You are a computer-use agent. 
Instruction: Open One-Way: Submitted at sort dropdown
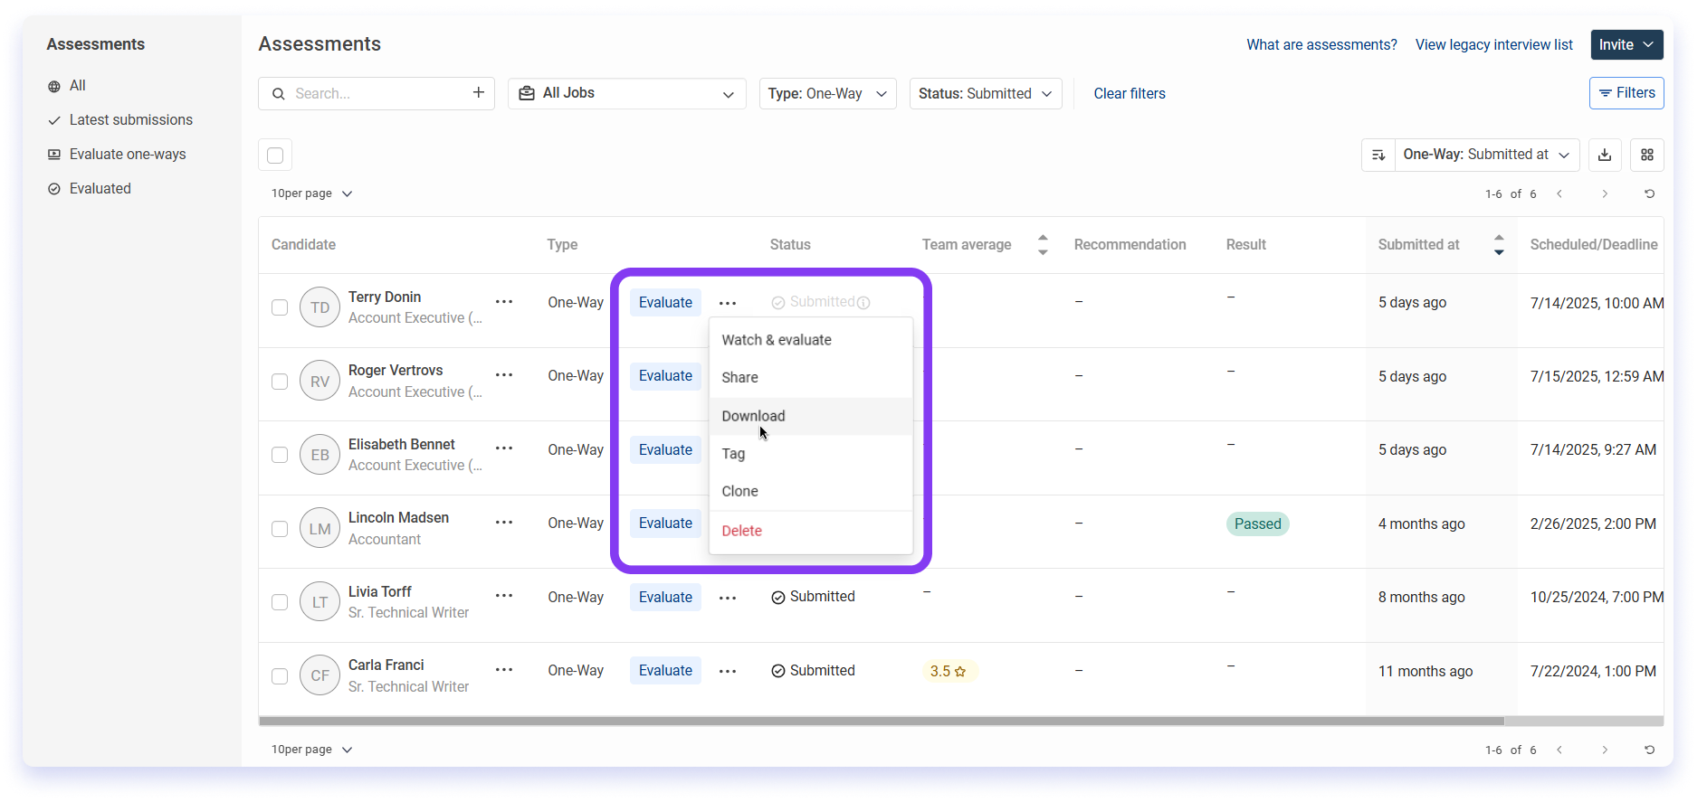click(1486, 155)
